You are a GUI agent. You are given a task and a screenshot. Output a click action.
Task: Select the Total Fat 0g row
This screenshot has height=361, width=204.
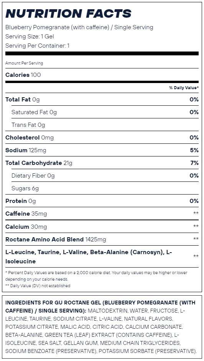point(102,100)
